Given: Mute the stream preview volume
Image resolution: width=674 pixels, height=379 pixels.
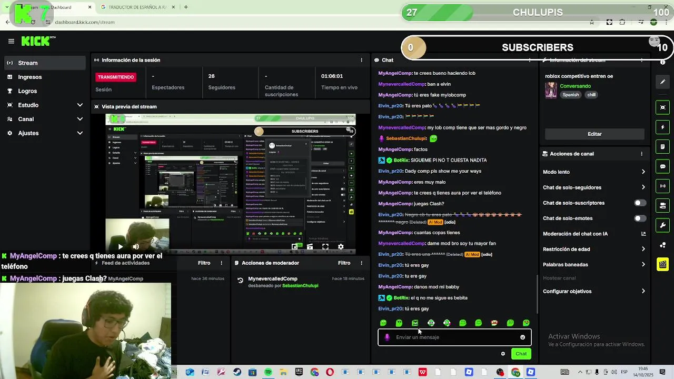Looking at the screenshot, I should pyautogui.click(x=136, y=246).
